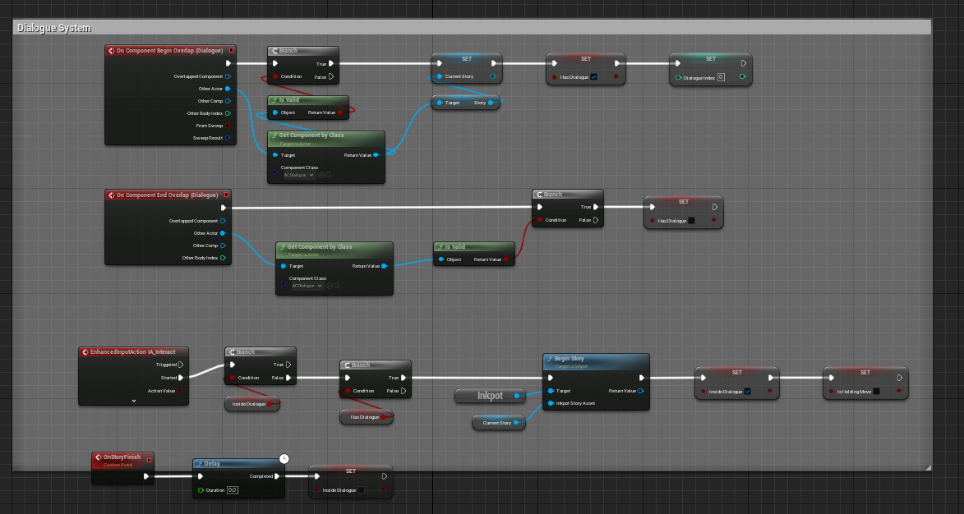Viewport: 964px width, 514px height.
Task: Open the AC Dialogue component class dropdown
Action: pyautogui.click(x=298, y=174)
